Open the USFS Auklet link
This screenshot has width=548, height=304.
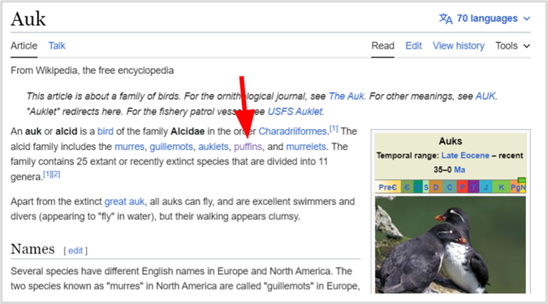295,111
